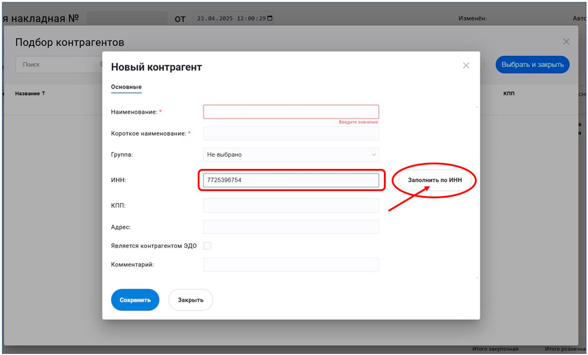The width and height of the screenshot is (588, 355).
Task: Click the Закрыть button in dialog
Action: coord(191,300)
